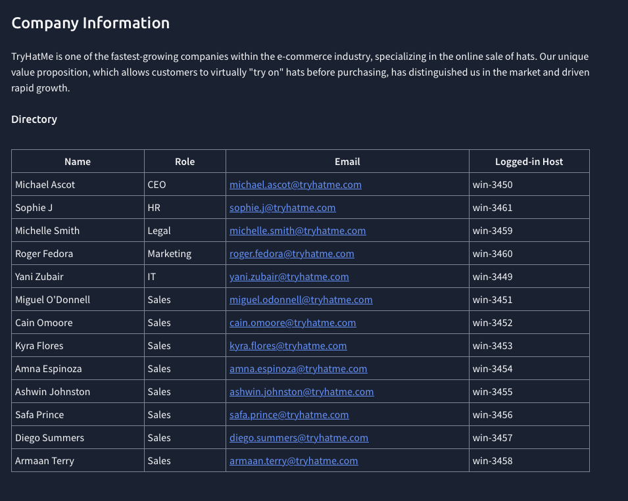This screenshot has width=628, height=501.
Task: Click the Email column header
Action: [347, 162]
